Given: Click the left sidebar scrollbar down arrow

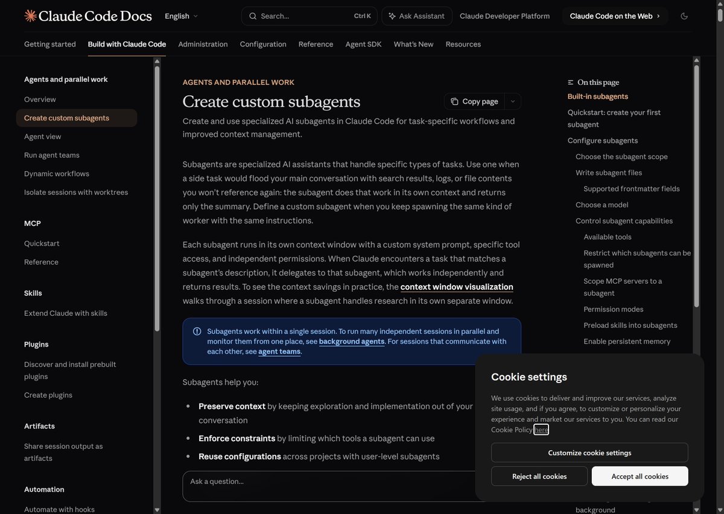Looking at the screenshot, I should (157, 510).
